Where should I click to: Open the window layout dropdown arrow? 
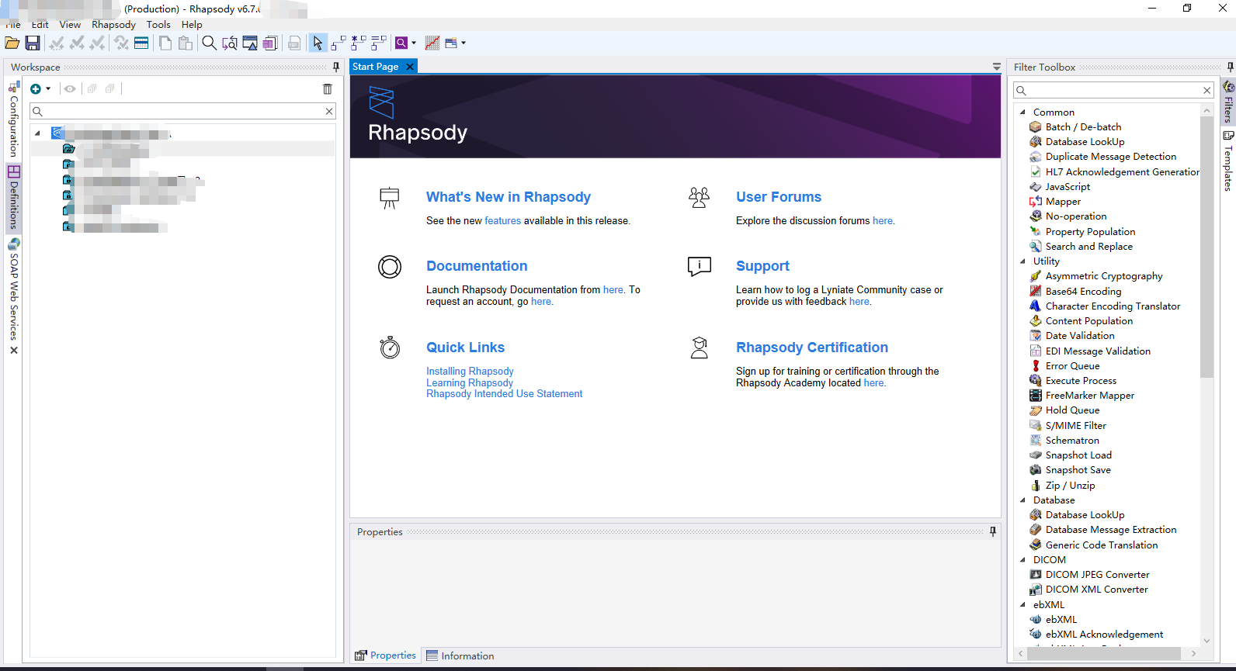(x=463, y=43)
